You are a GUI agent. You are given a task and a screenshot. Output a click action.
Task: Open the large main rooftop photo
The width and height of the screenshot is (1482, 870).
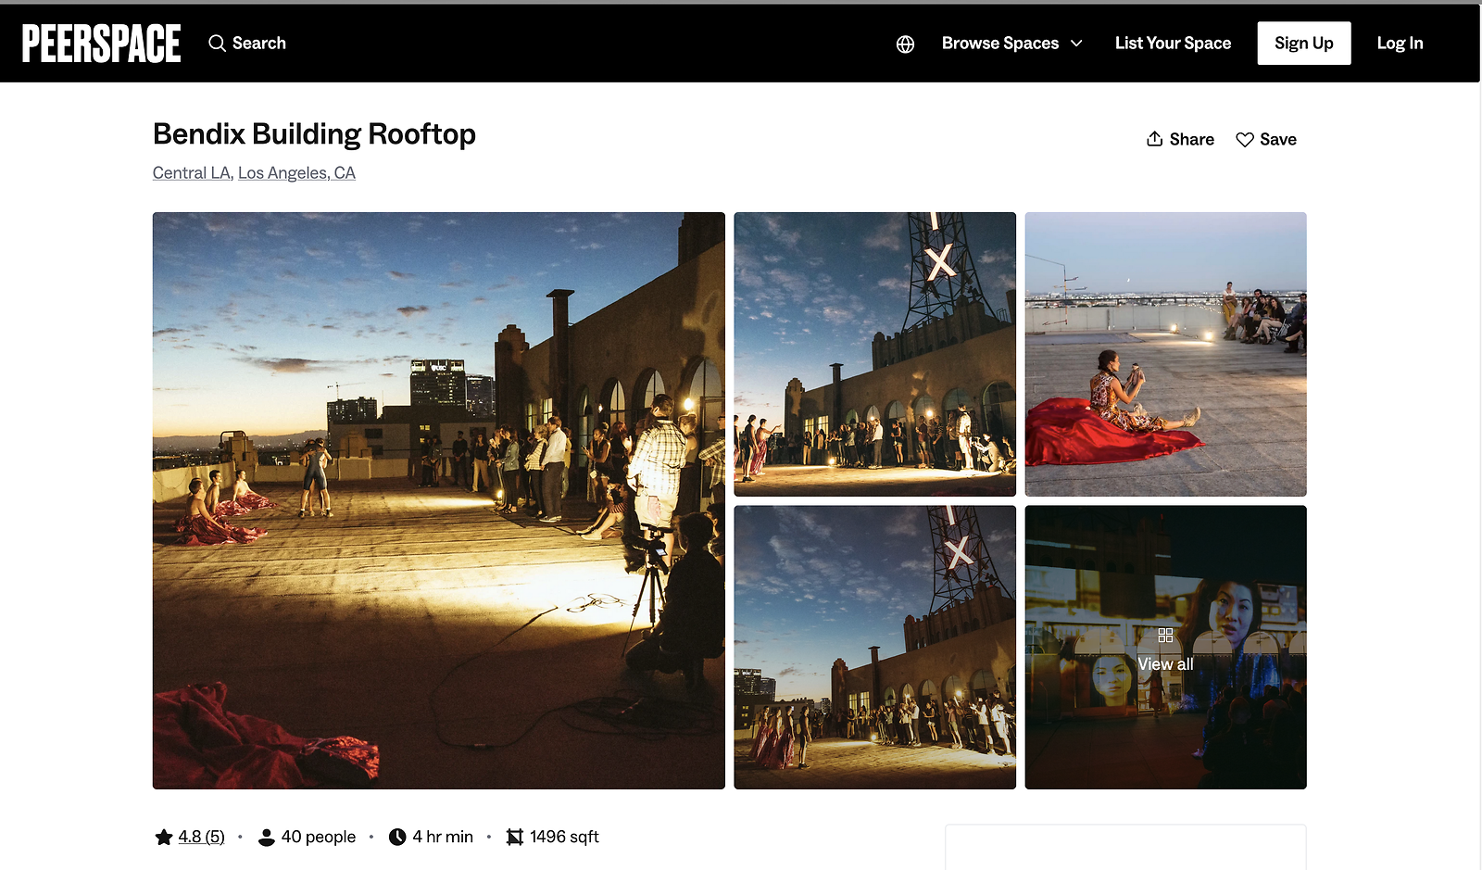point(438,500)
